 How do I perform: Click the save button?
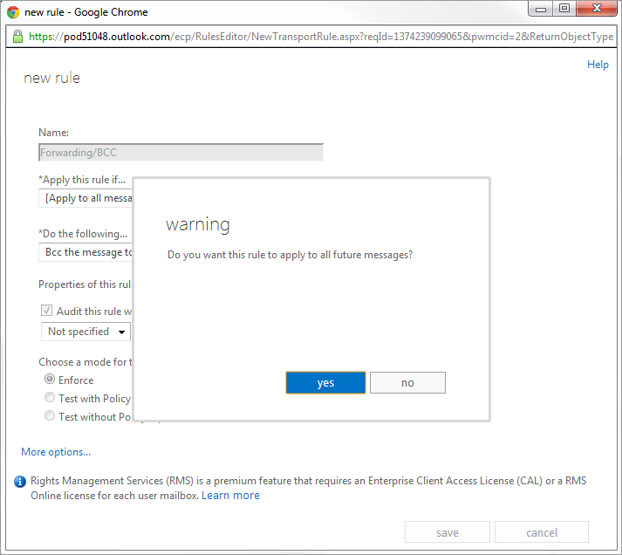click(x=447, y=532)
